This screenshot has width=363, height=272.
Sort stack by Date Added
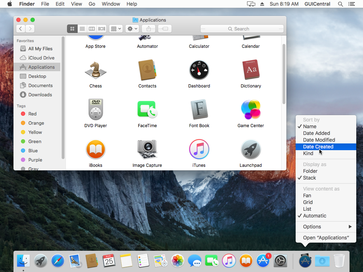[x=326, y=133]
